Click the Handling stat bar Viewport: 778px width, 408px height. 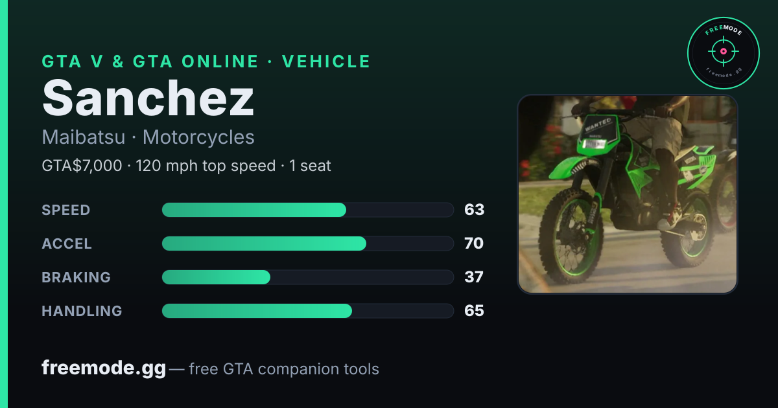[x=307, y=311]
